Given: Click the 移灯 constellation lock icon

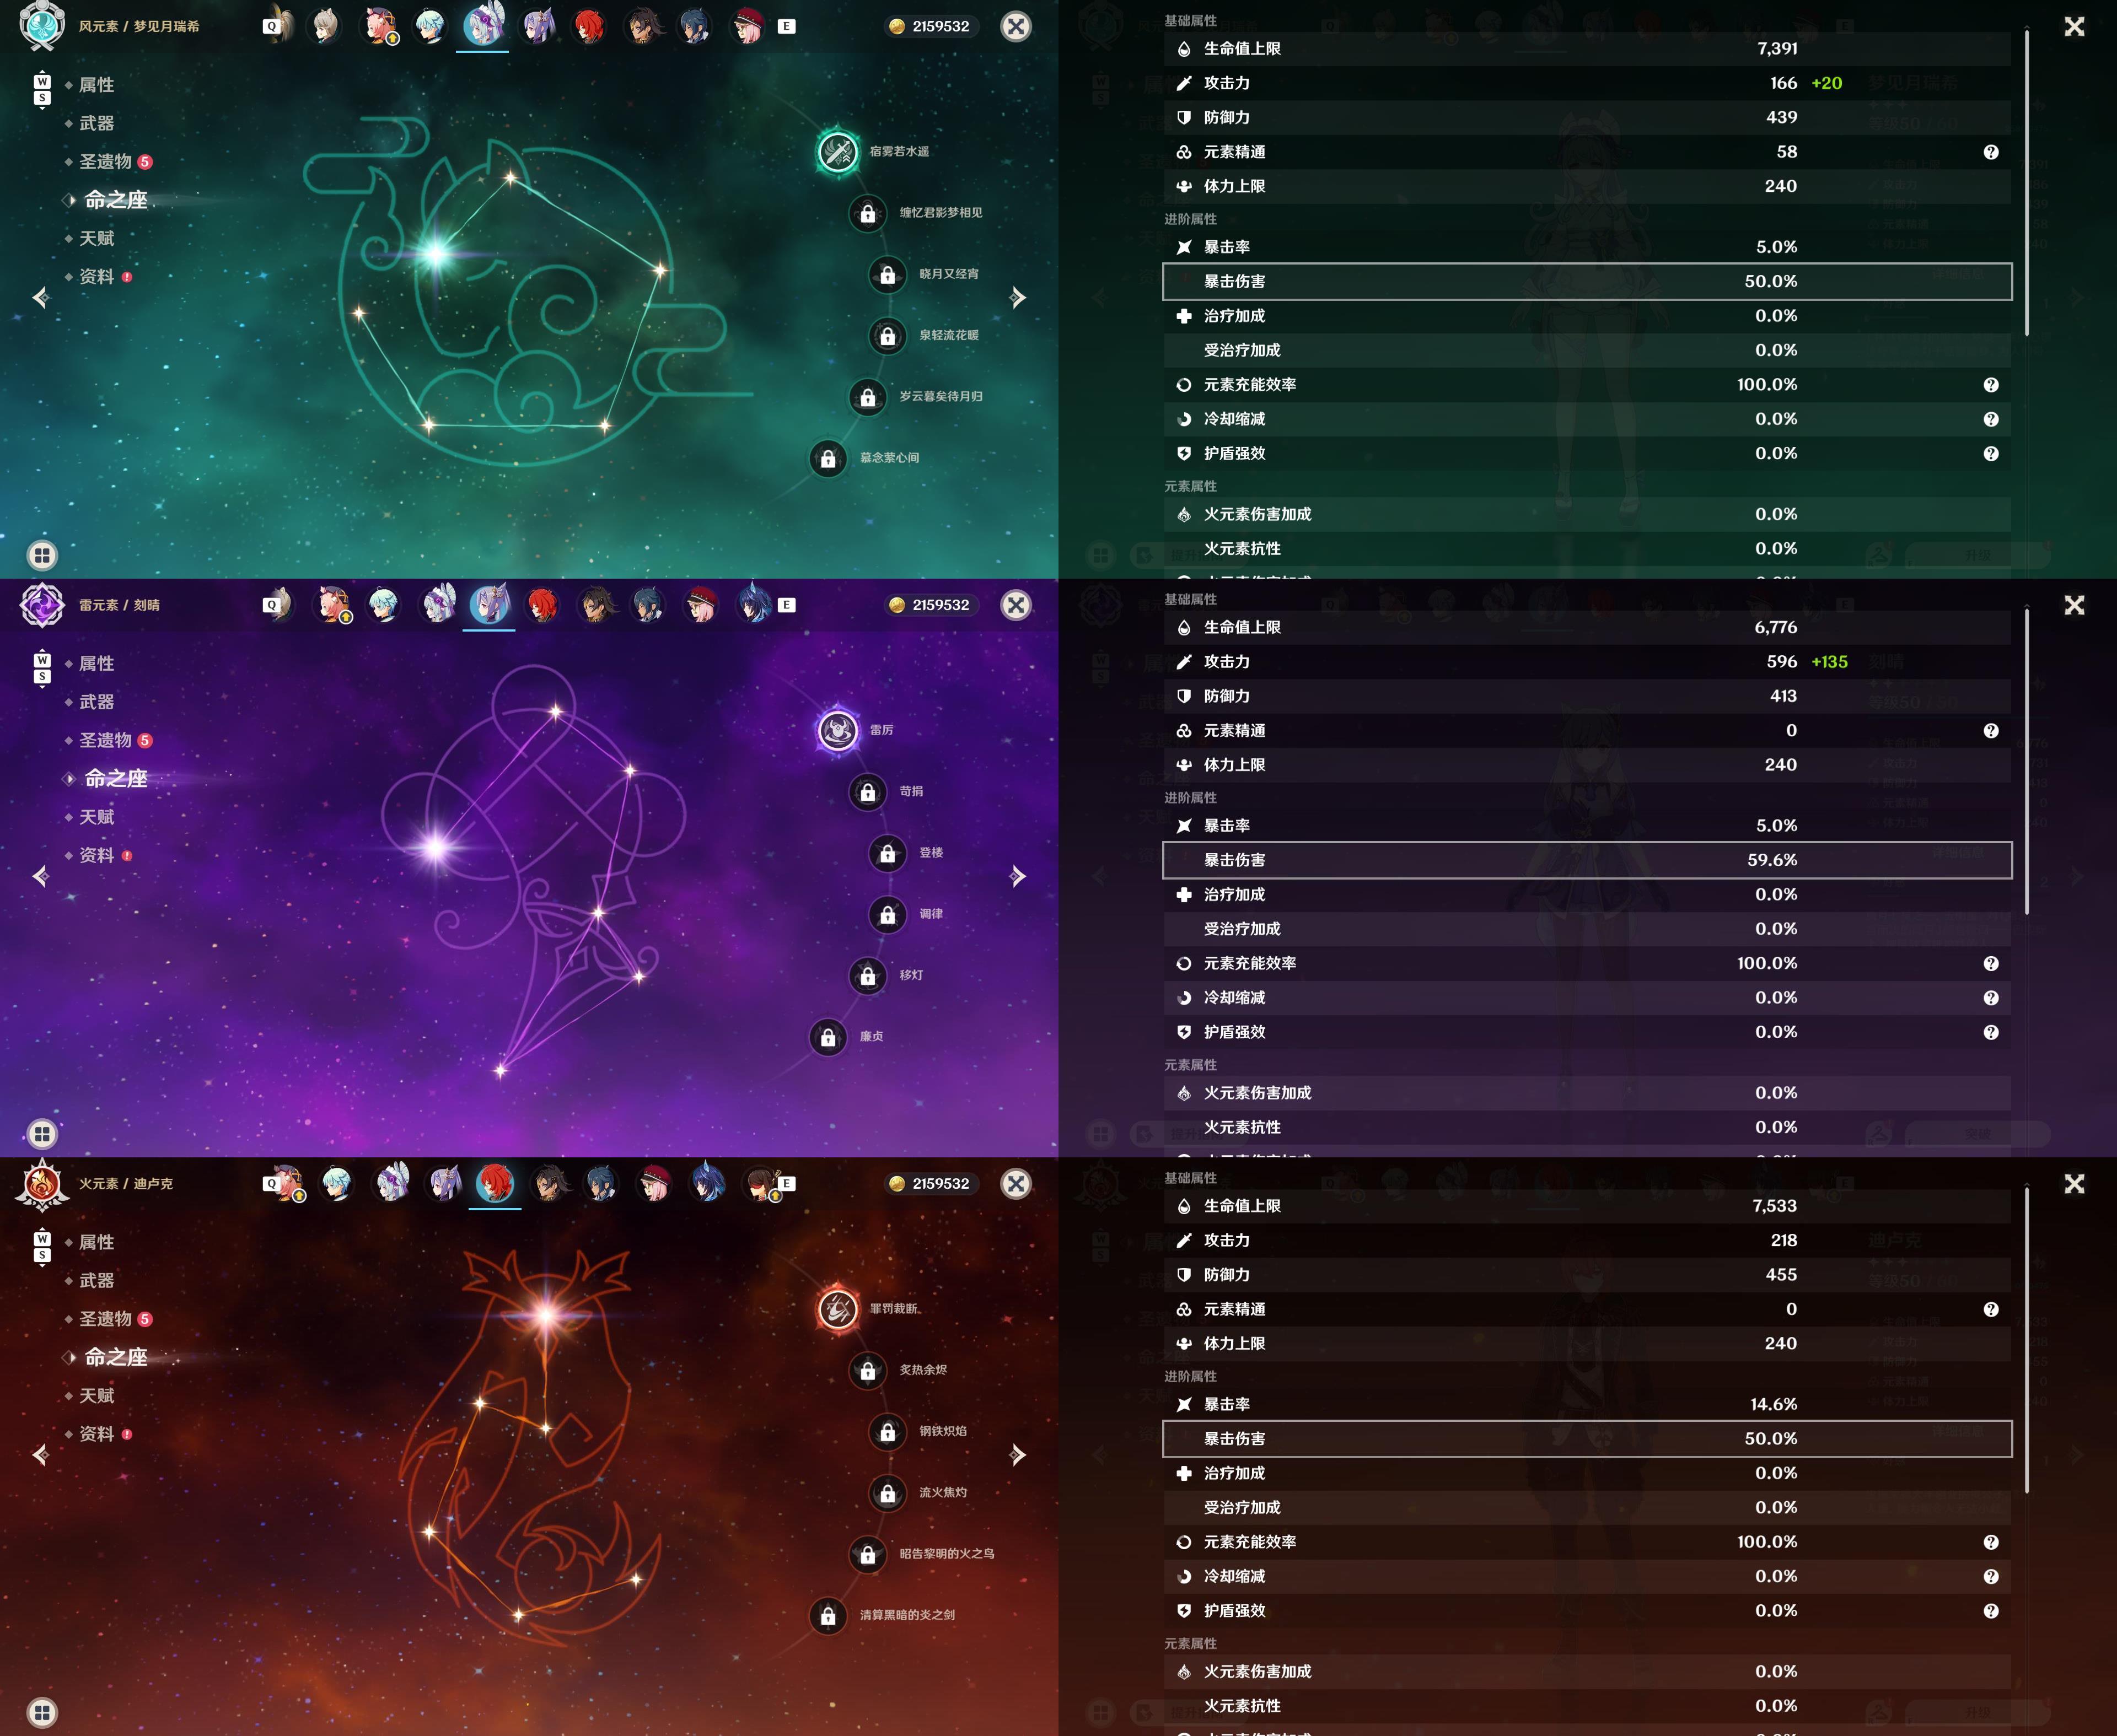Looking at the screenshot, I should tap(867, 975).
